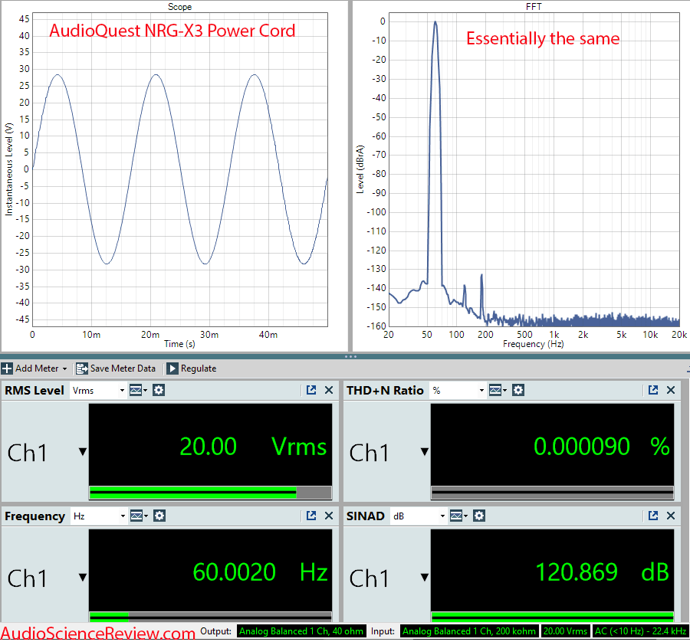
Task: Click the 'Scope' graph title
Action: pyautogui.click(x=179, y=7)
